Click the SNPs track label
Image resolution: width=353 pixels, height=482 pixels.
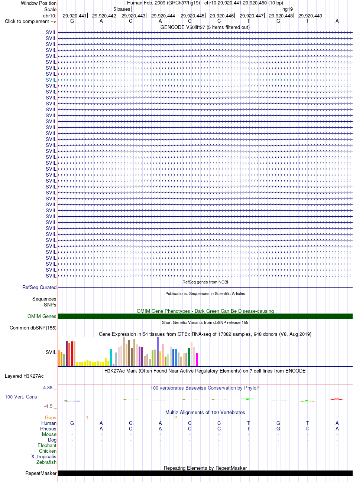50,305
